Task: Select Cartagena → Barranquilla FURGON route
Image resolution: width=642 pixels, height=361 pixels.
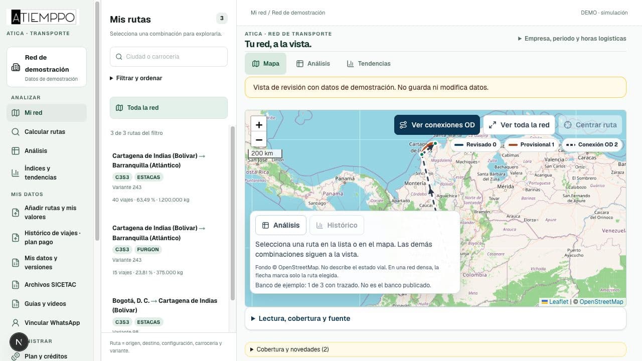Action: click(x=169, y=250)
